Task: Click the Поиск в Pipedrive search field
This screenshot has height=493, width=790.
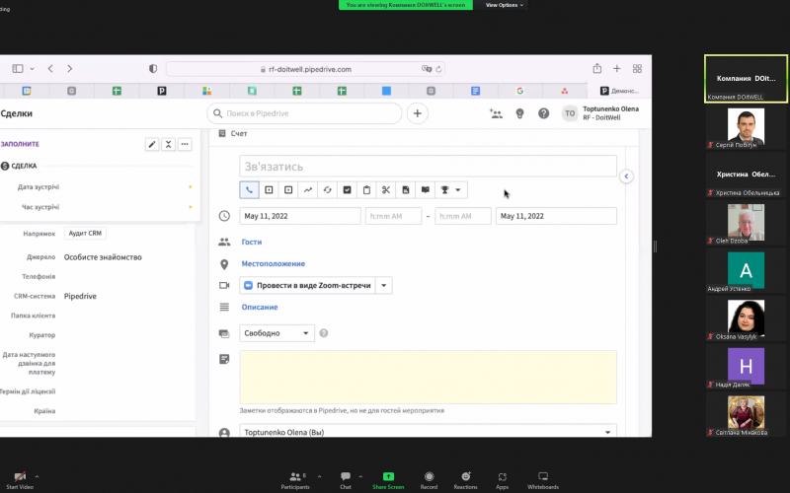Action: coord(304,113)
